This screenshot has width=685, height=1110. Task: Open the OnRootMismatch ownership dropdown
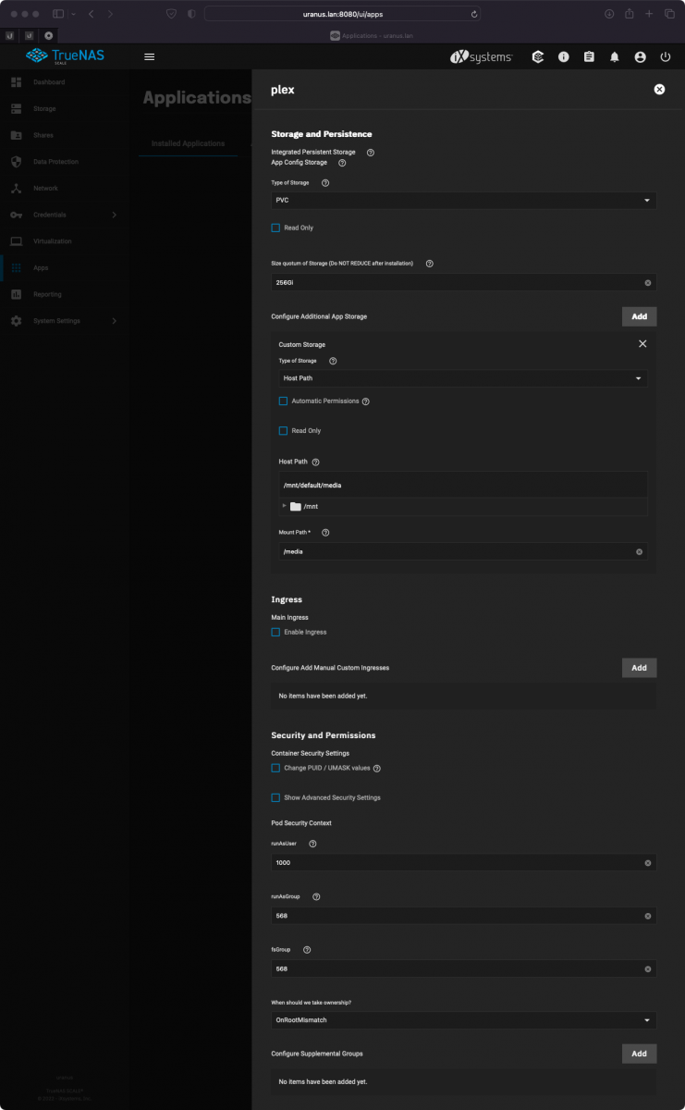tap(464, 1020)
